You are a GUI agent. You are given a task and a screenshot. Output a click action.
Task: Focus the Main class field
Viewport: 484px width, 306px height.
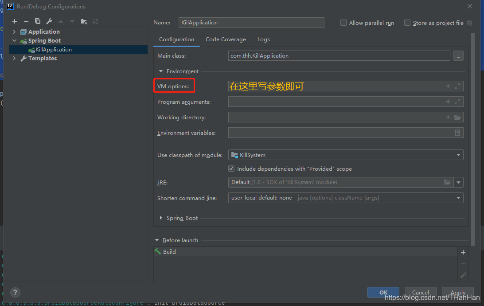pyautogui.click(x=339, y=56)
